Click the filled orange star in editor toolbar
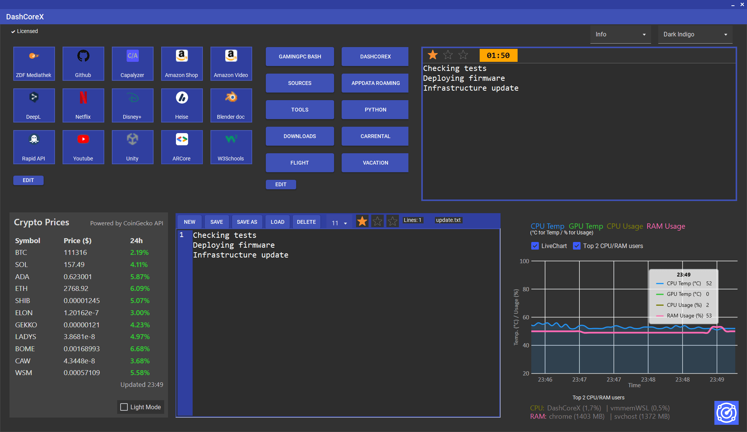This screenshot has height=432, width=747. pyautogui.click(x=362, y=221)
